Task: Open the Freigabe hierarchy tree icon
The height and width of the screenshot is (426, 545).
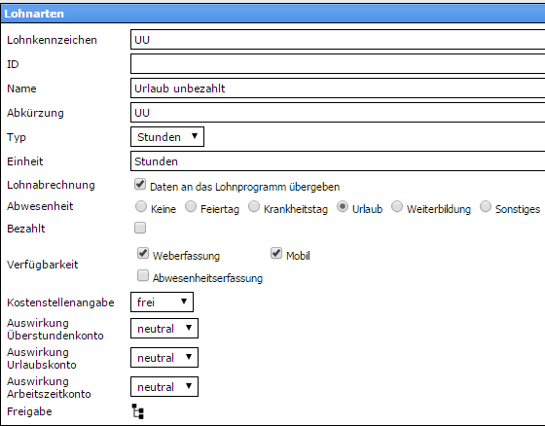Action: pos(137,411)
